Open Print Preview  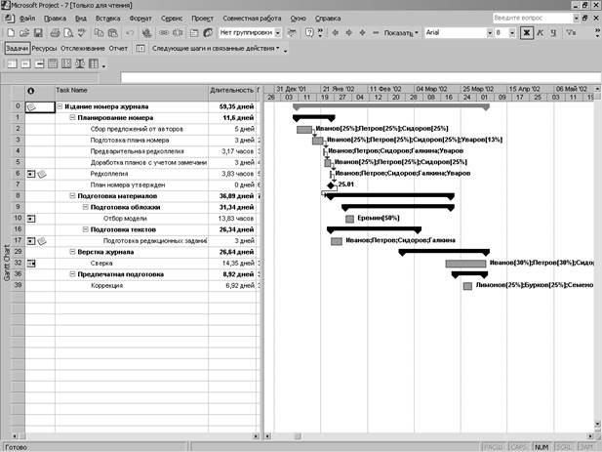pos(68,33)
